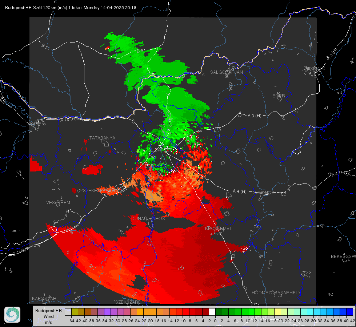Click the radar title text with date 14-04-2025
The width and height of the screenshot is (356, 327).
coord(71,8)
